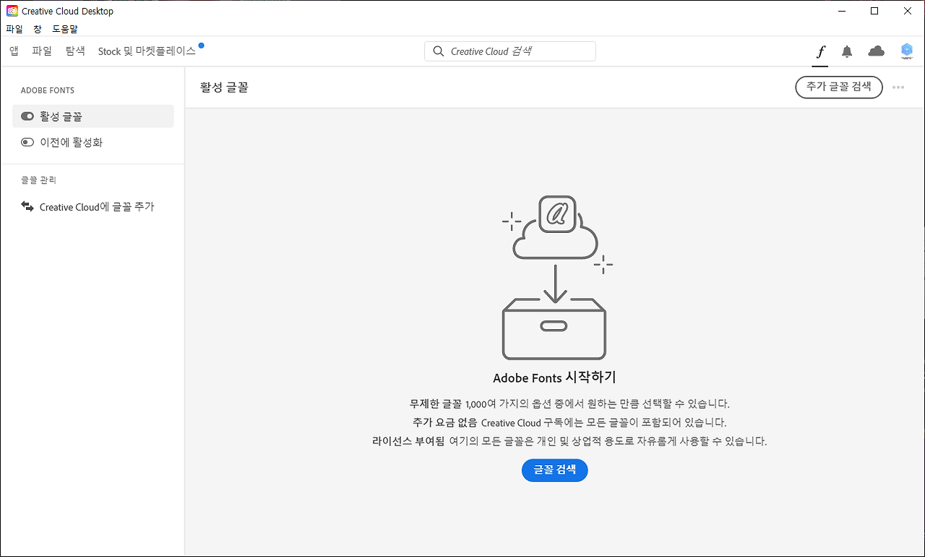Image resolution: width=925 pixels, height=557 pixels.
Task: Click the 활성 글꼴 page heading
Action: [x=224, y=88]
